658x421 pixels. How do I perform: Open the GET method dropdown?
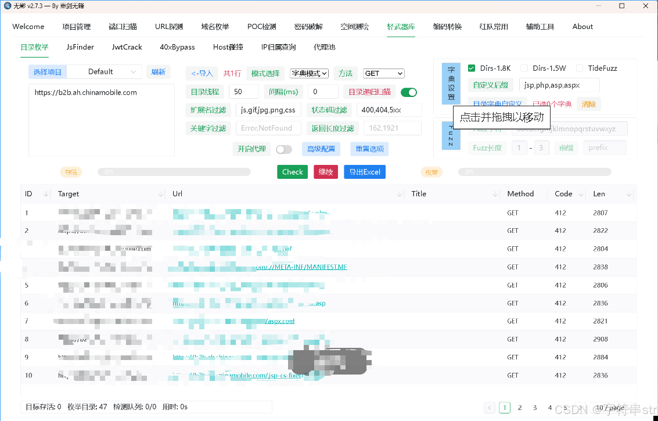tap(383, 73)
